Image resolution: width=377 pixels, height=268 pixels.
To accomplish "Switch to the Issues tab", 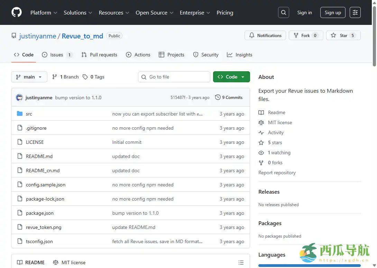I will [57, 55].
